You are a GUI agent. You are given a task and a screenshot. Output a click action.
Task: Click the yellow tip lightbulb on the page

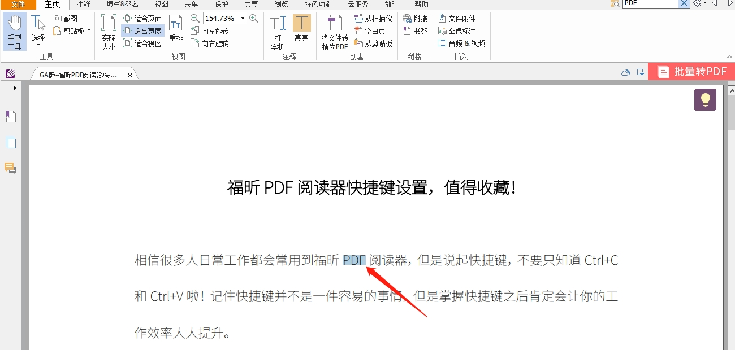point(705,99)
